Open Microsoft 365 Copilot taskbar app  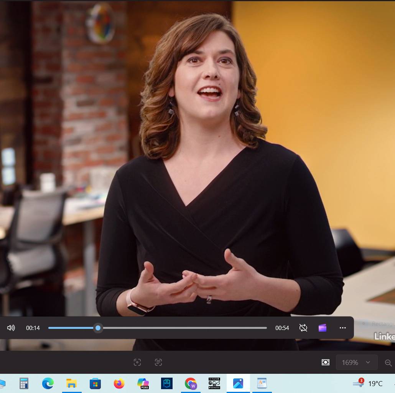(143, 383)
